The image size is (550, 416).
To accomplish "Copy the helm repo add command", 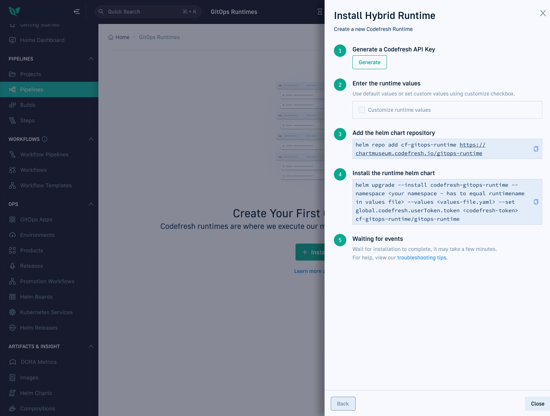I will coord(536,149).
